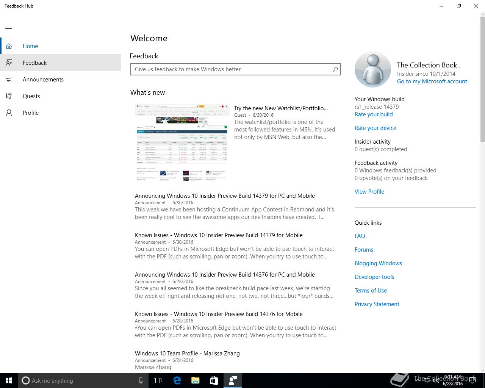Click the Home house icon

coord(9,46)
